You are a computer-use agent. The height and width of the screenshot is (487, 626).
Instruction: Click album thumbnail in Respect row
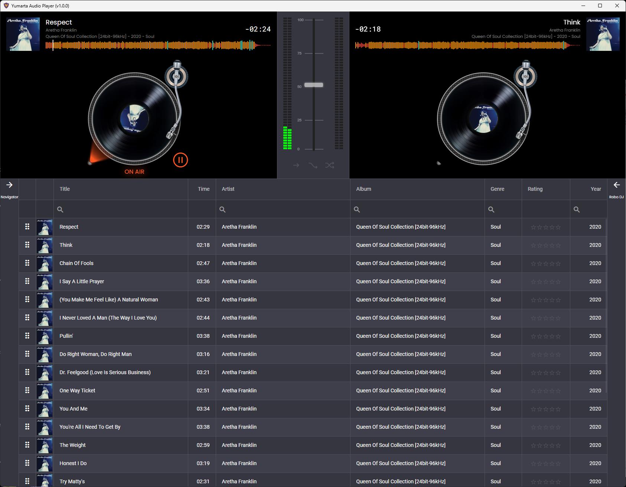(45, 227)
